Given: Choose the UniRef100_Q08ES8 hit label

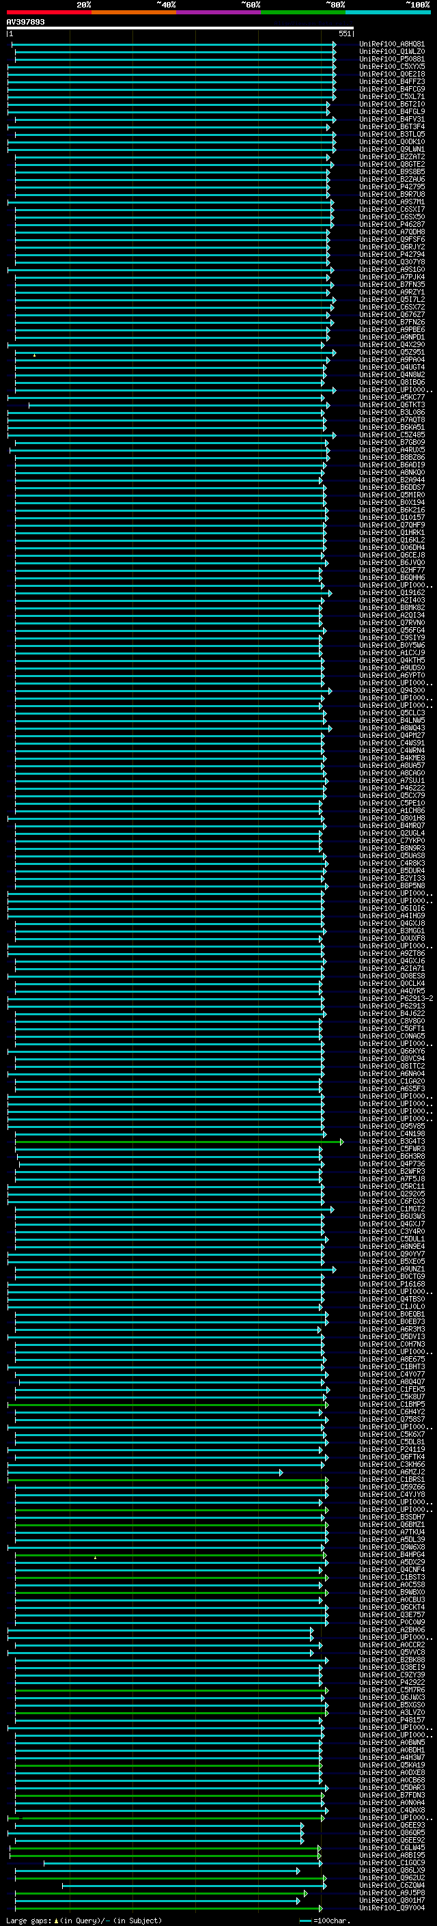Looking at the screenshot, I should point(391,976).
